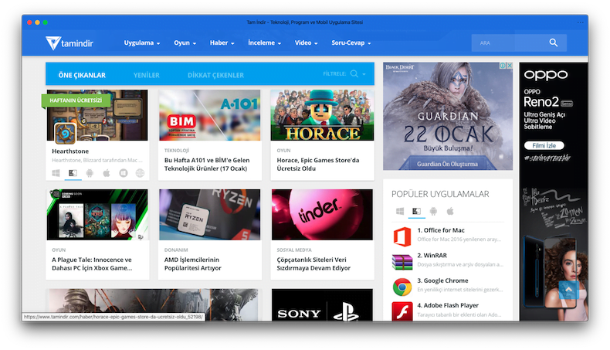Viewport: 610px width, 350px height.
Task: Click the Horace game thumbnail
Action: 322,115
